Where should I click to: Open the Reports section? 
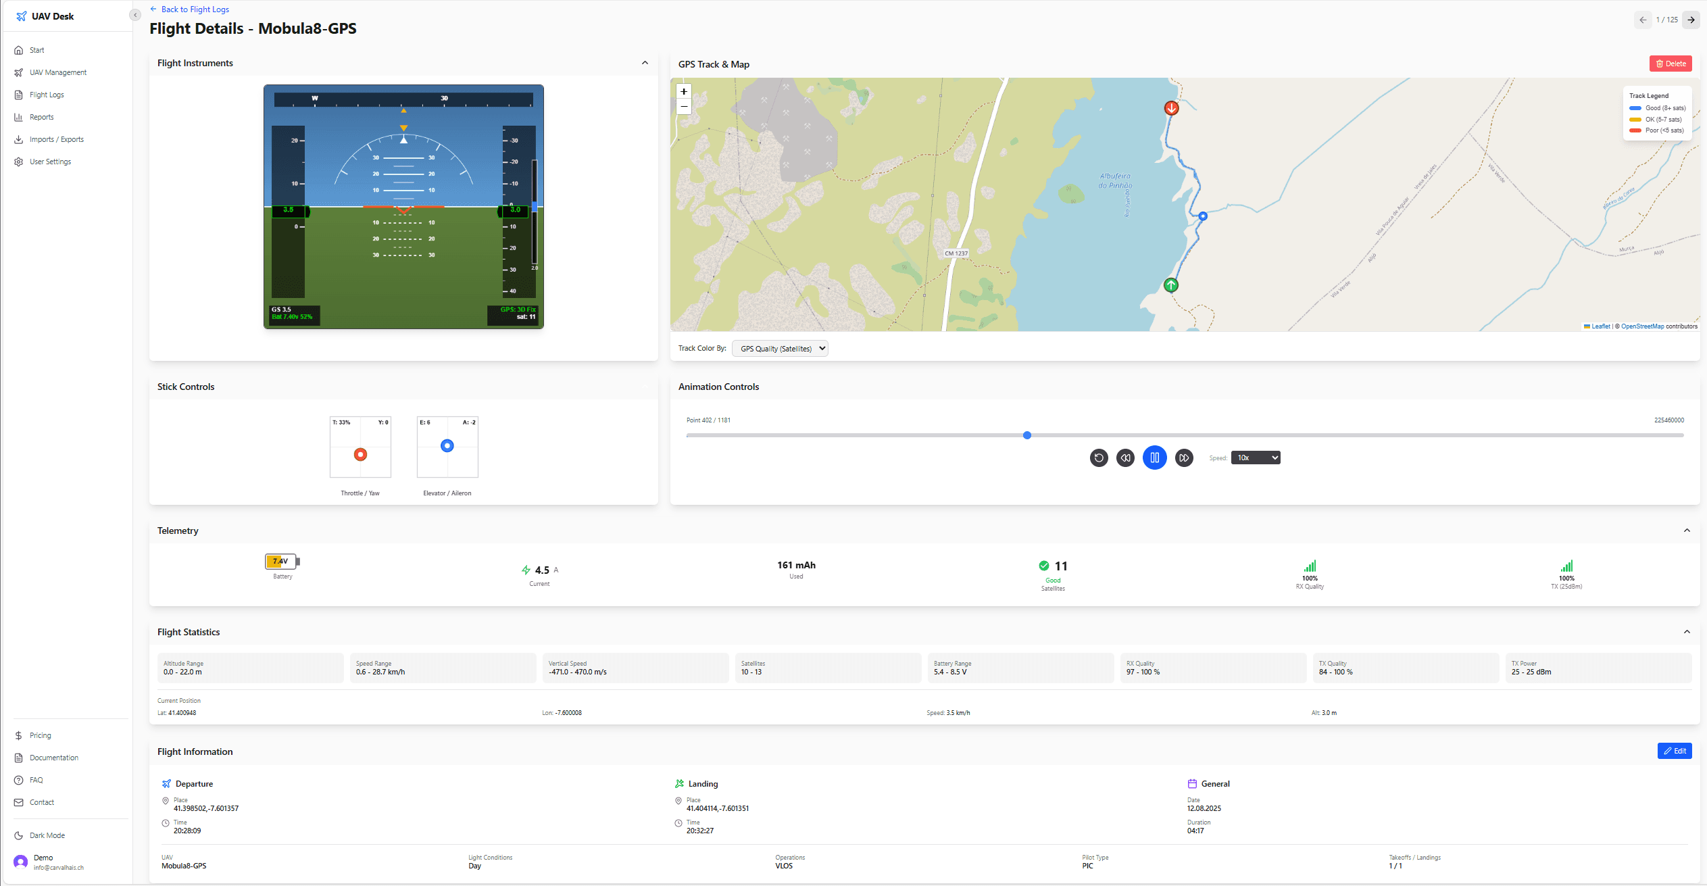pyautogui.click(x=41, y=116)
